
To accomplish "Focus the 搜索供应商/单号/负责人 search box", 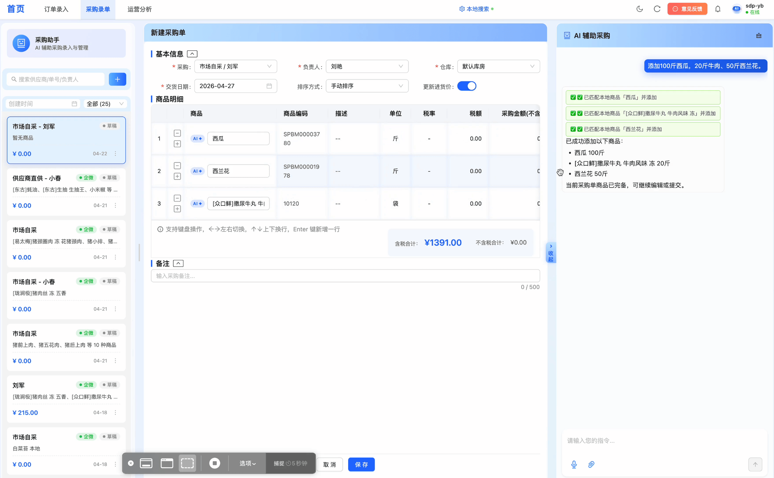I will (55, 79).
